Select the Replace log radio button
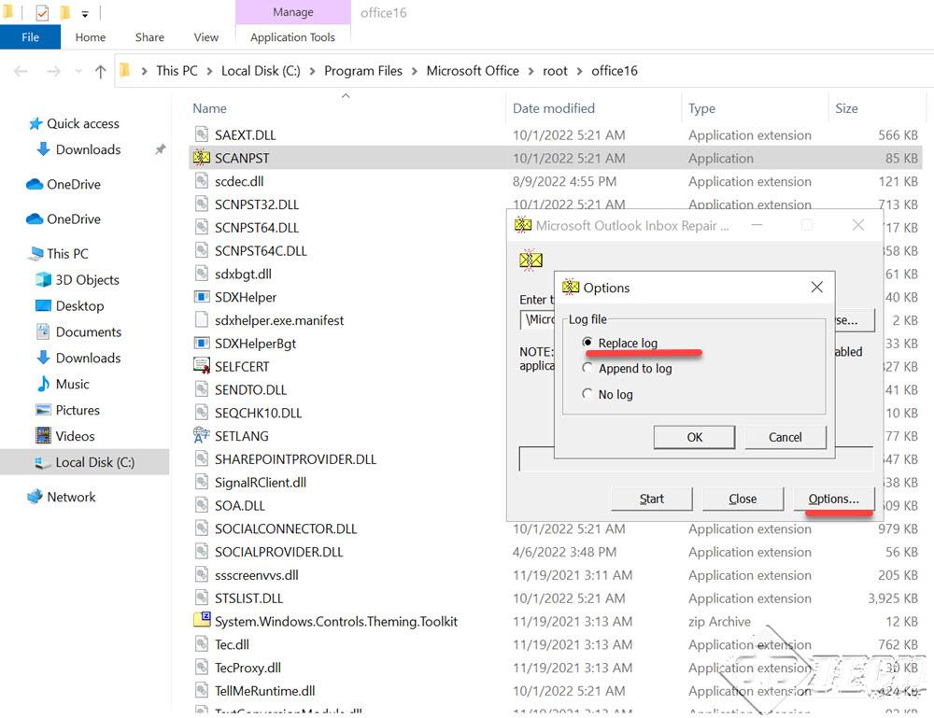The image size is (934, 718). 587,343
